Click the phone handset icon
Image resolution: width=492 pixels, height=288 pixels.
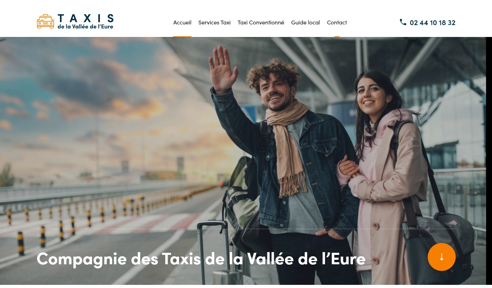(403, 22)
